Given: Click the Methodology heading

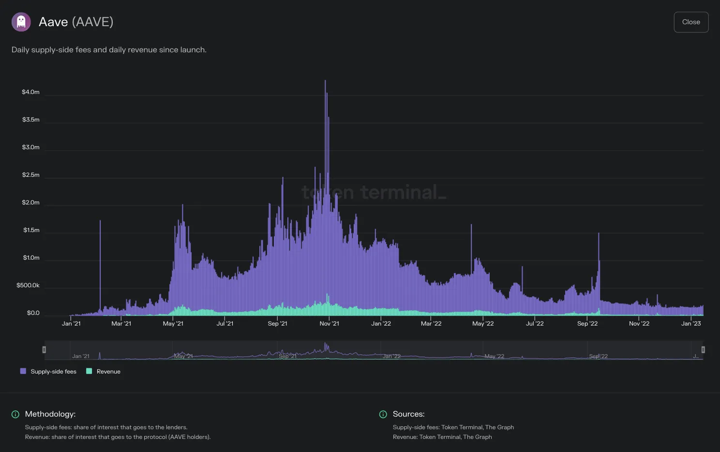Looking at the screenshot, I should 50,414.
